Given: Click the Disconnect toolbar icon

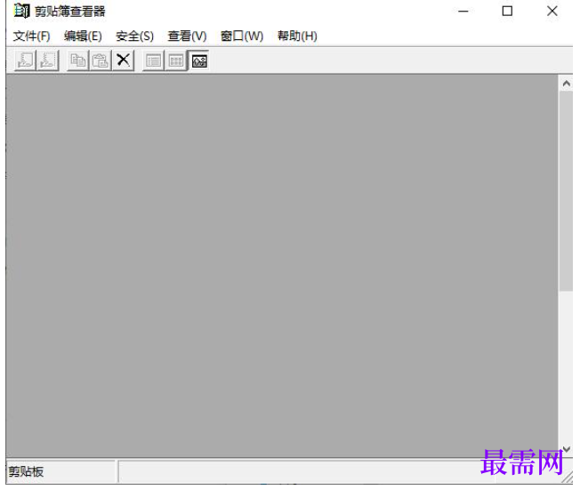Looking at the screenshot, I should (47, 60).
